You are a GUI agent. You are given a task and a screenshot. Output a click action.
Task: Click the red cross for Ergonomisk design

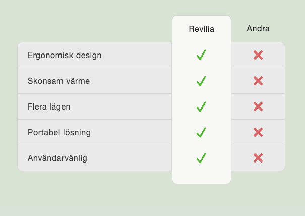[258, 55]
